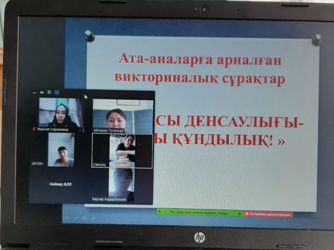Select the stacked thumbnails view icon
Screen dimensions: 334x250
(x=49, y=93)
